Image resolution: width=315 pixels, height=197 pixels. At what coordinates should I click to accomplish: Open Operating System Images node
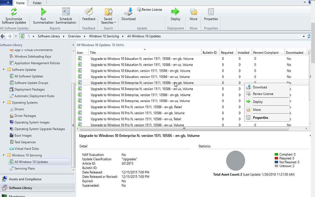coord(30,122)
